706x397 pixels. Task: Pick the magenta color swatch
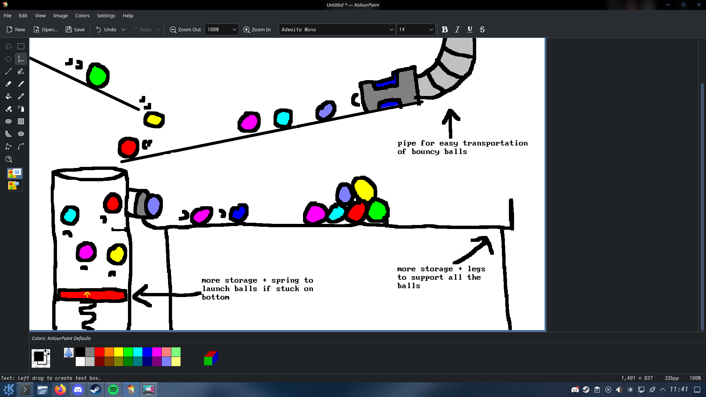tap(157, 352)
